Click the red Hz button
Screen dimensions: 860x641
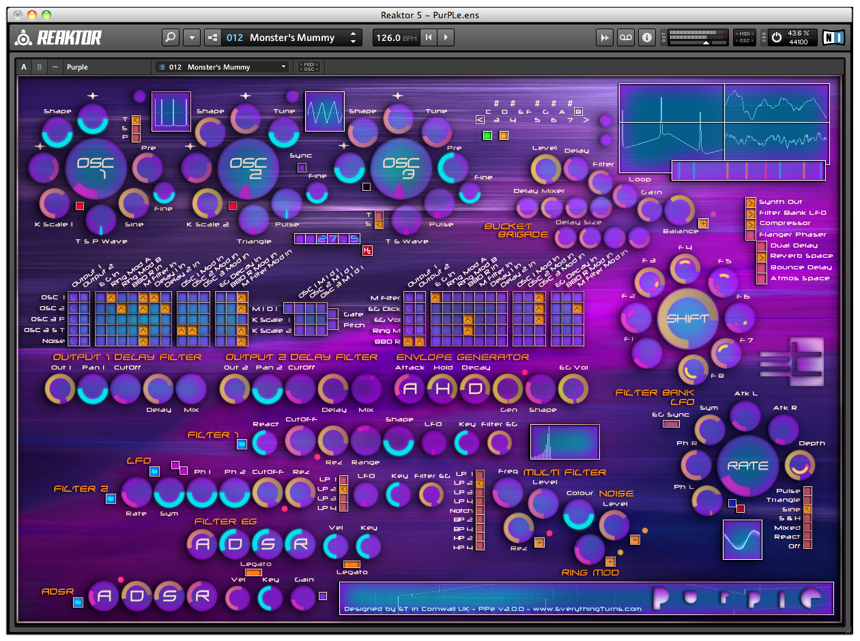click(x=367, y=250)
